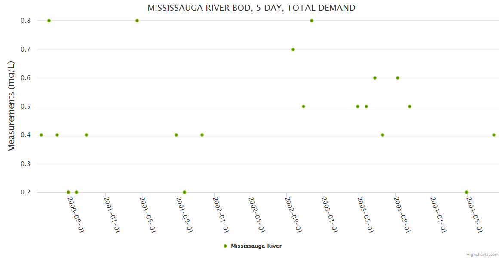Click the 0.5 point between 0.7 and 0.8 points
This screenshot has width=503, height=258.
(304, 107)
